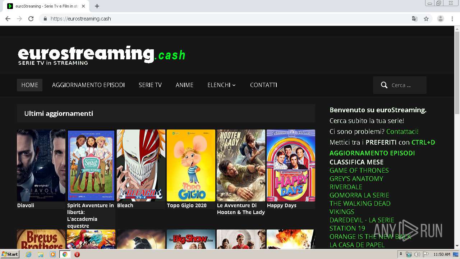Expand the ELENCHI dropdown menu
Viewport: 460px width, 259px height.
[221, 85]
